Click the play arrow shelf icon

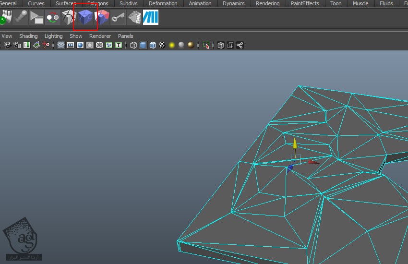click(x=36, y=18)
